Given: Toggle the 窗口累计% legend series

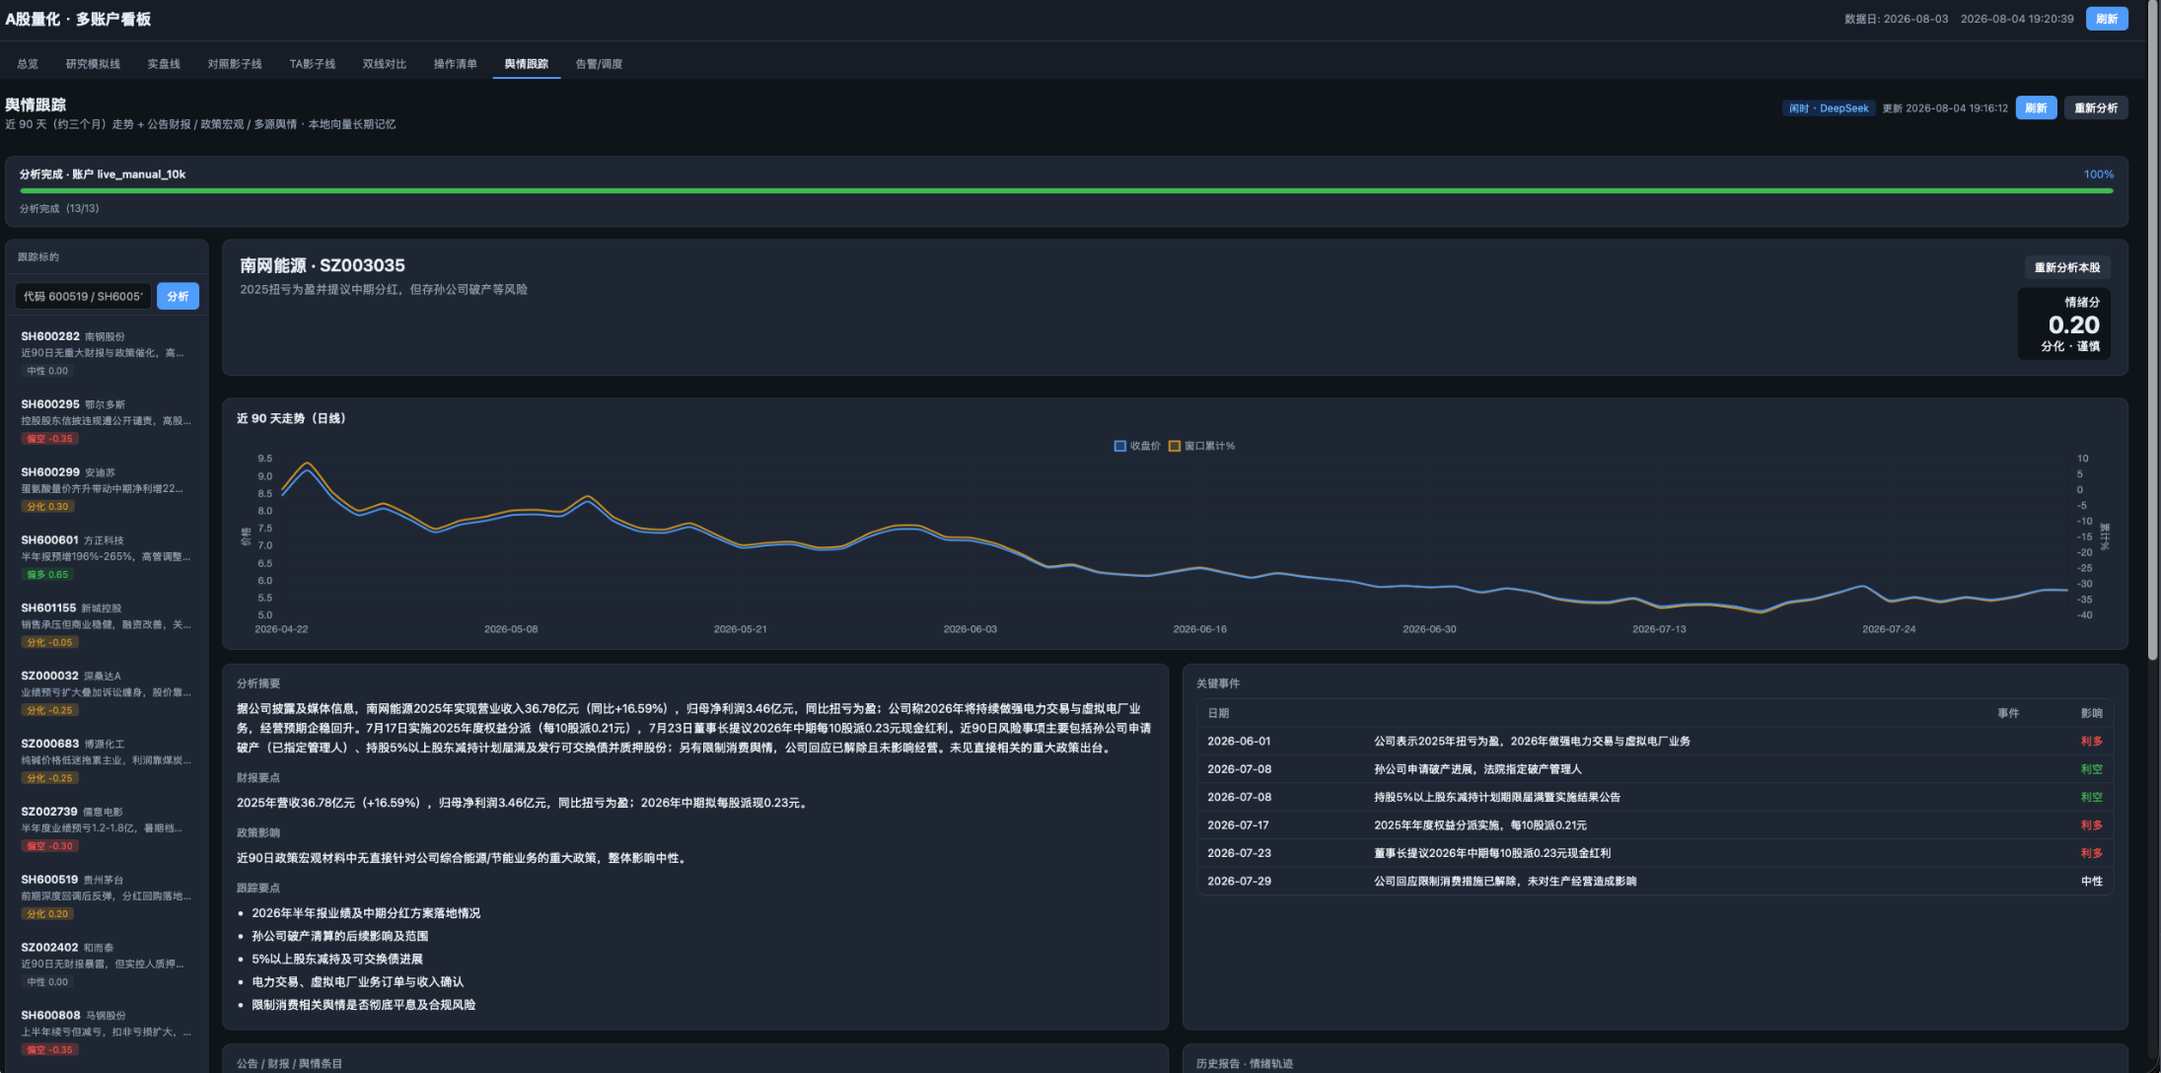Looking at the screenshot, I should (x=1201, y=446).
